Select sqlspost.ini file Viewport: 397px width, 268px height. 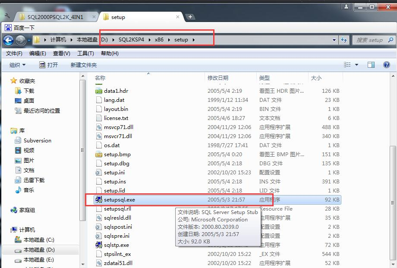point(118,227)
